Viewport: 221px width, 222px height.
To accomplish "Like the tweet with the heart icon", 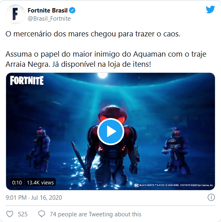I will point(10,214).
